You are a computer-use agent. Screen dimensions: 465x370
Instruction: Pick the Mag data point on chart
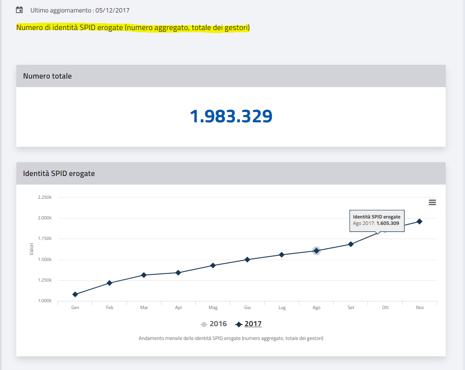click(x=213, y=266)
